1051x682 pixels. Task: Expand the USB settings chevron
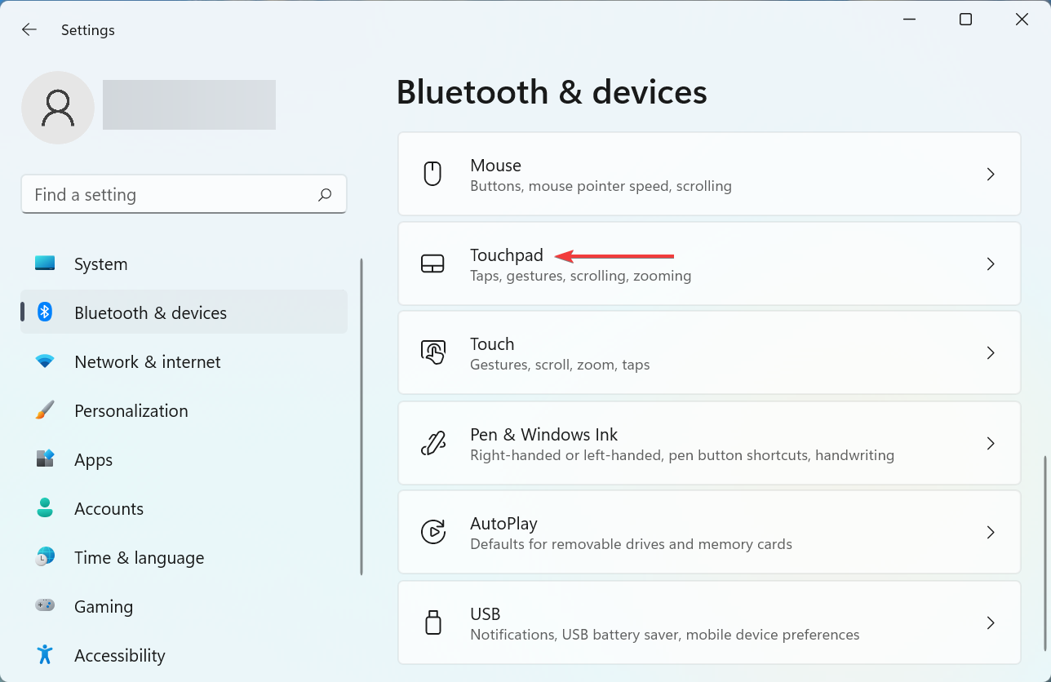(x=991, y=622)
